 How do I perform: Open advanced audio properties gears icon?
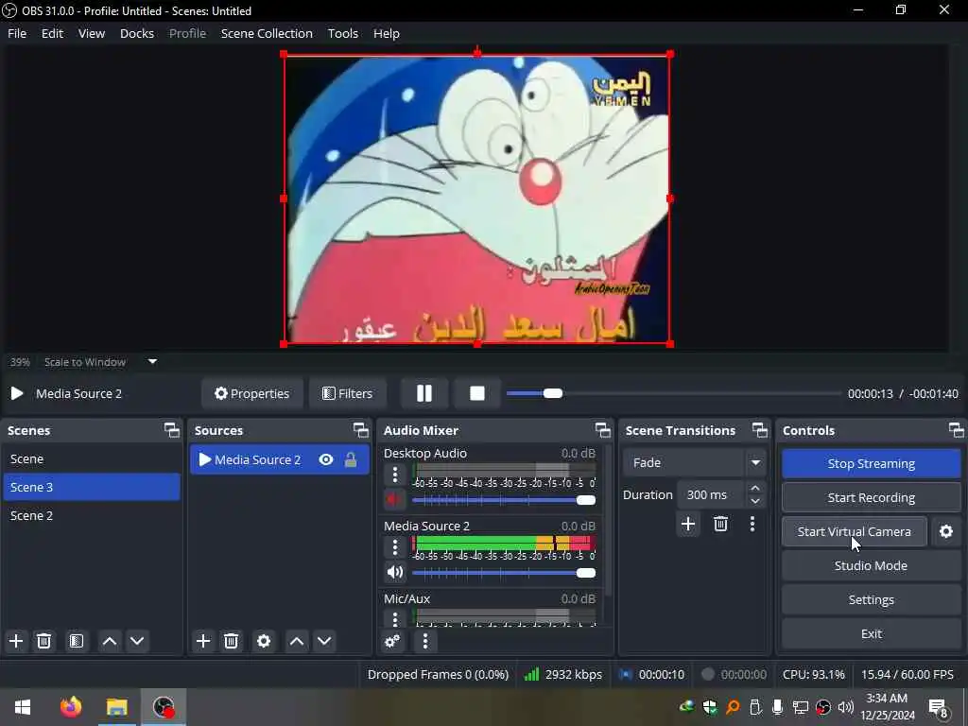coord(392,641)
